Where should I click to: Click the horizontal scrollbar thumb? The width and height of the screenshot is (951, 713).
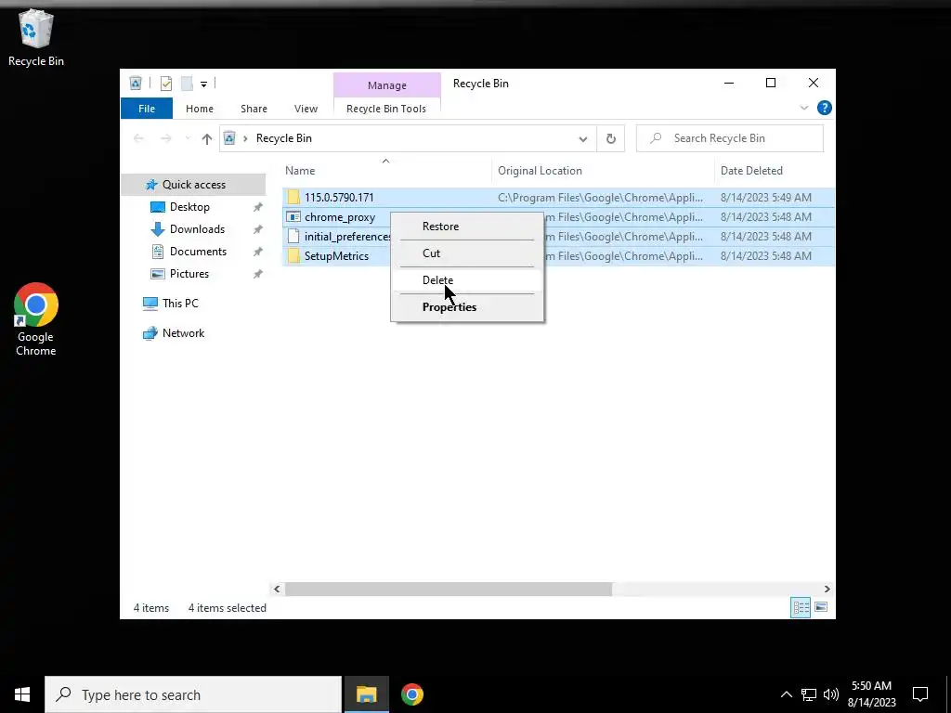(449, 589)
